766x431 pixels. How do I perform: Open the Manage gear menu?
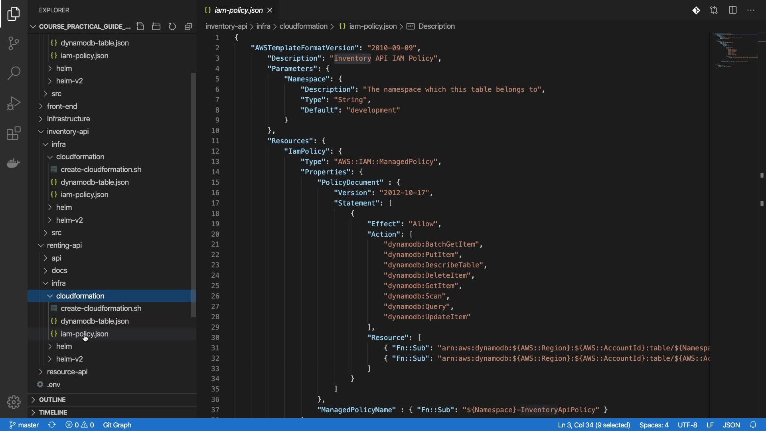[14, 402]
